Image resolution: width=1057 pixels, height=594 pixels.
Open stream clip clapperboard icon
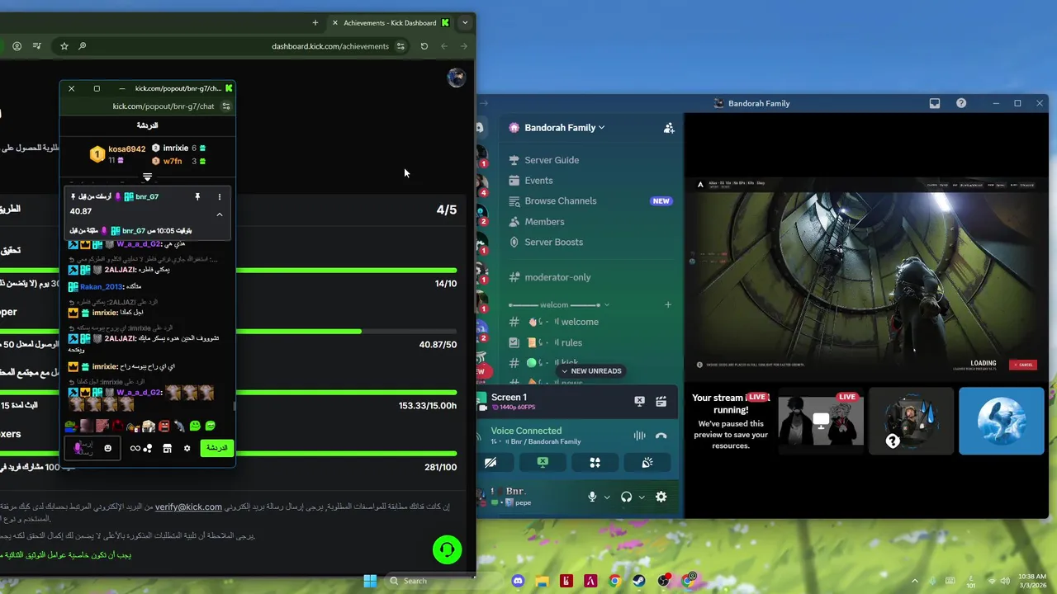[661, 401]
